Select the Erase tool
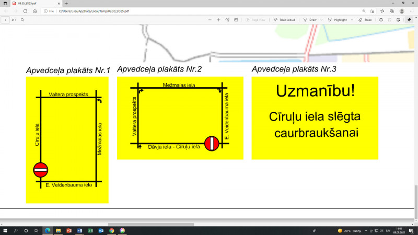The height and width of the screenshot is (235, 418). (365, 19)
